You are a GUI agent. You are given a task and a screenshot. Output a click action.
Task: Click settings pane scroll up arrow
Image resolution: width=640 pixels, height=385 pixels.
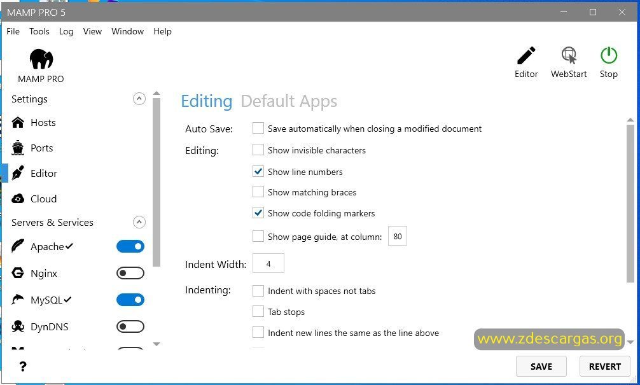click(x=630, y=120)
